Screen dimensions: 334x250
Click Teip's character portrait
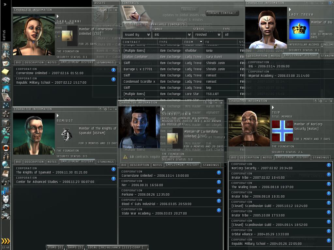click(249, 125)
